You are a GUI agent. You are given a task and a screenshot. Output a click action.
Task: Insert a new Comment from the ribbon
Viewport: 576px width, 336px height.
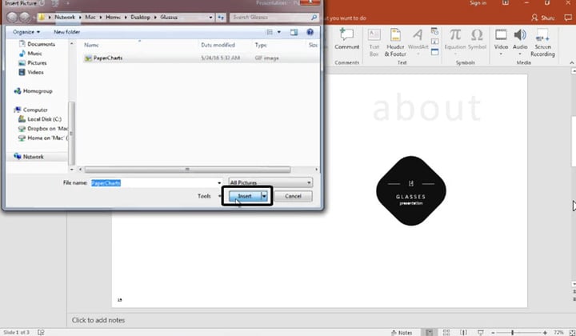tap(346, 39)
